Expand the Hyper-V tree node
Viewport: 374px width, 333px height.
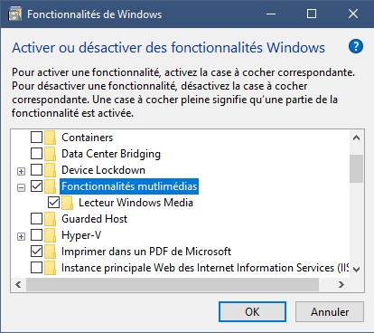coord(21,236)
